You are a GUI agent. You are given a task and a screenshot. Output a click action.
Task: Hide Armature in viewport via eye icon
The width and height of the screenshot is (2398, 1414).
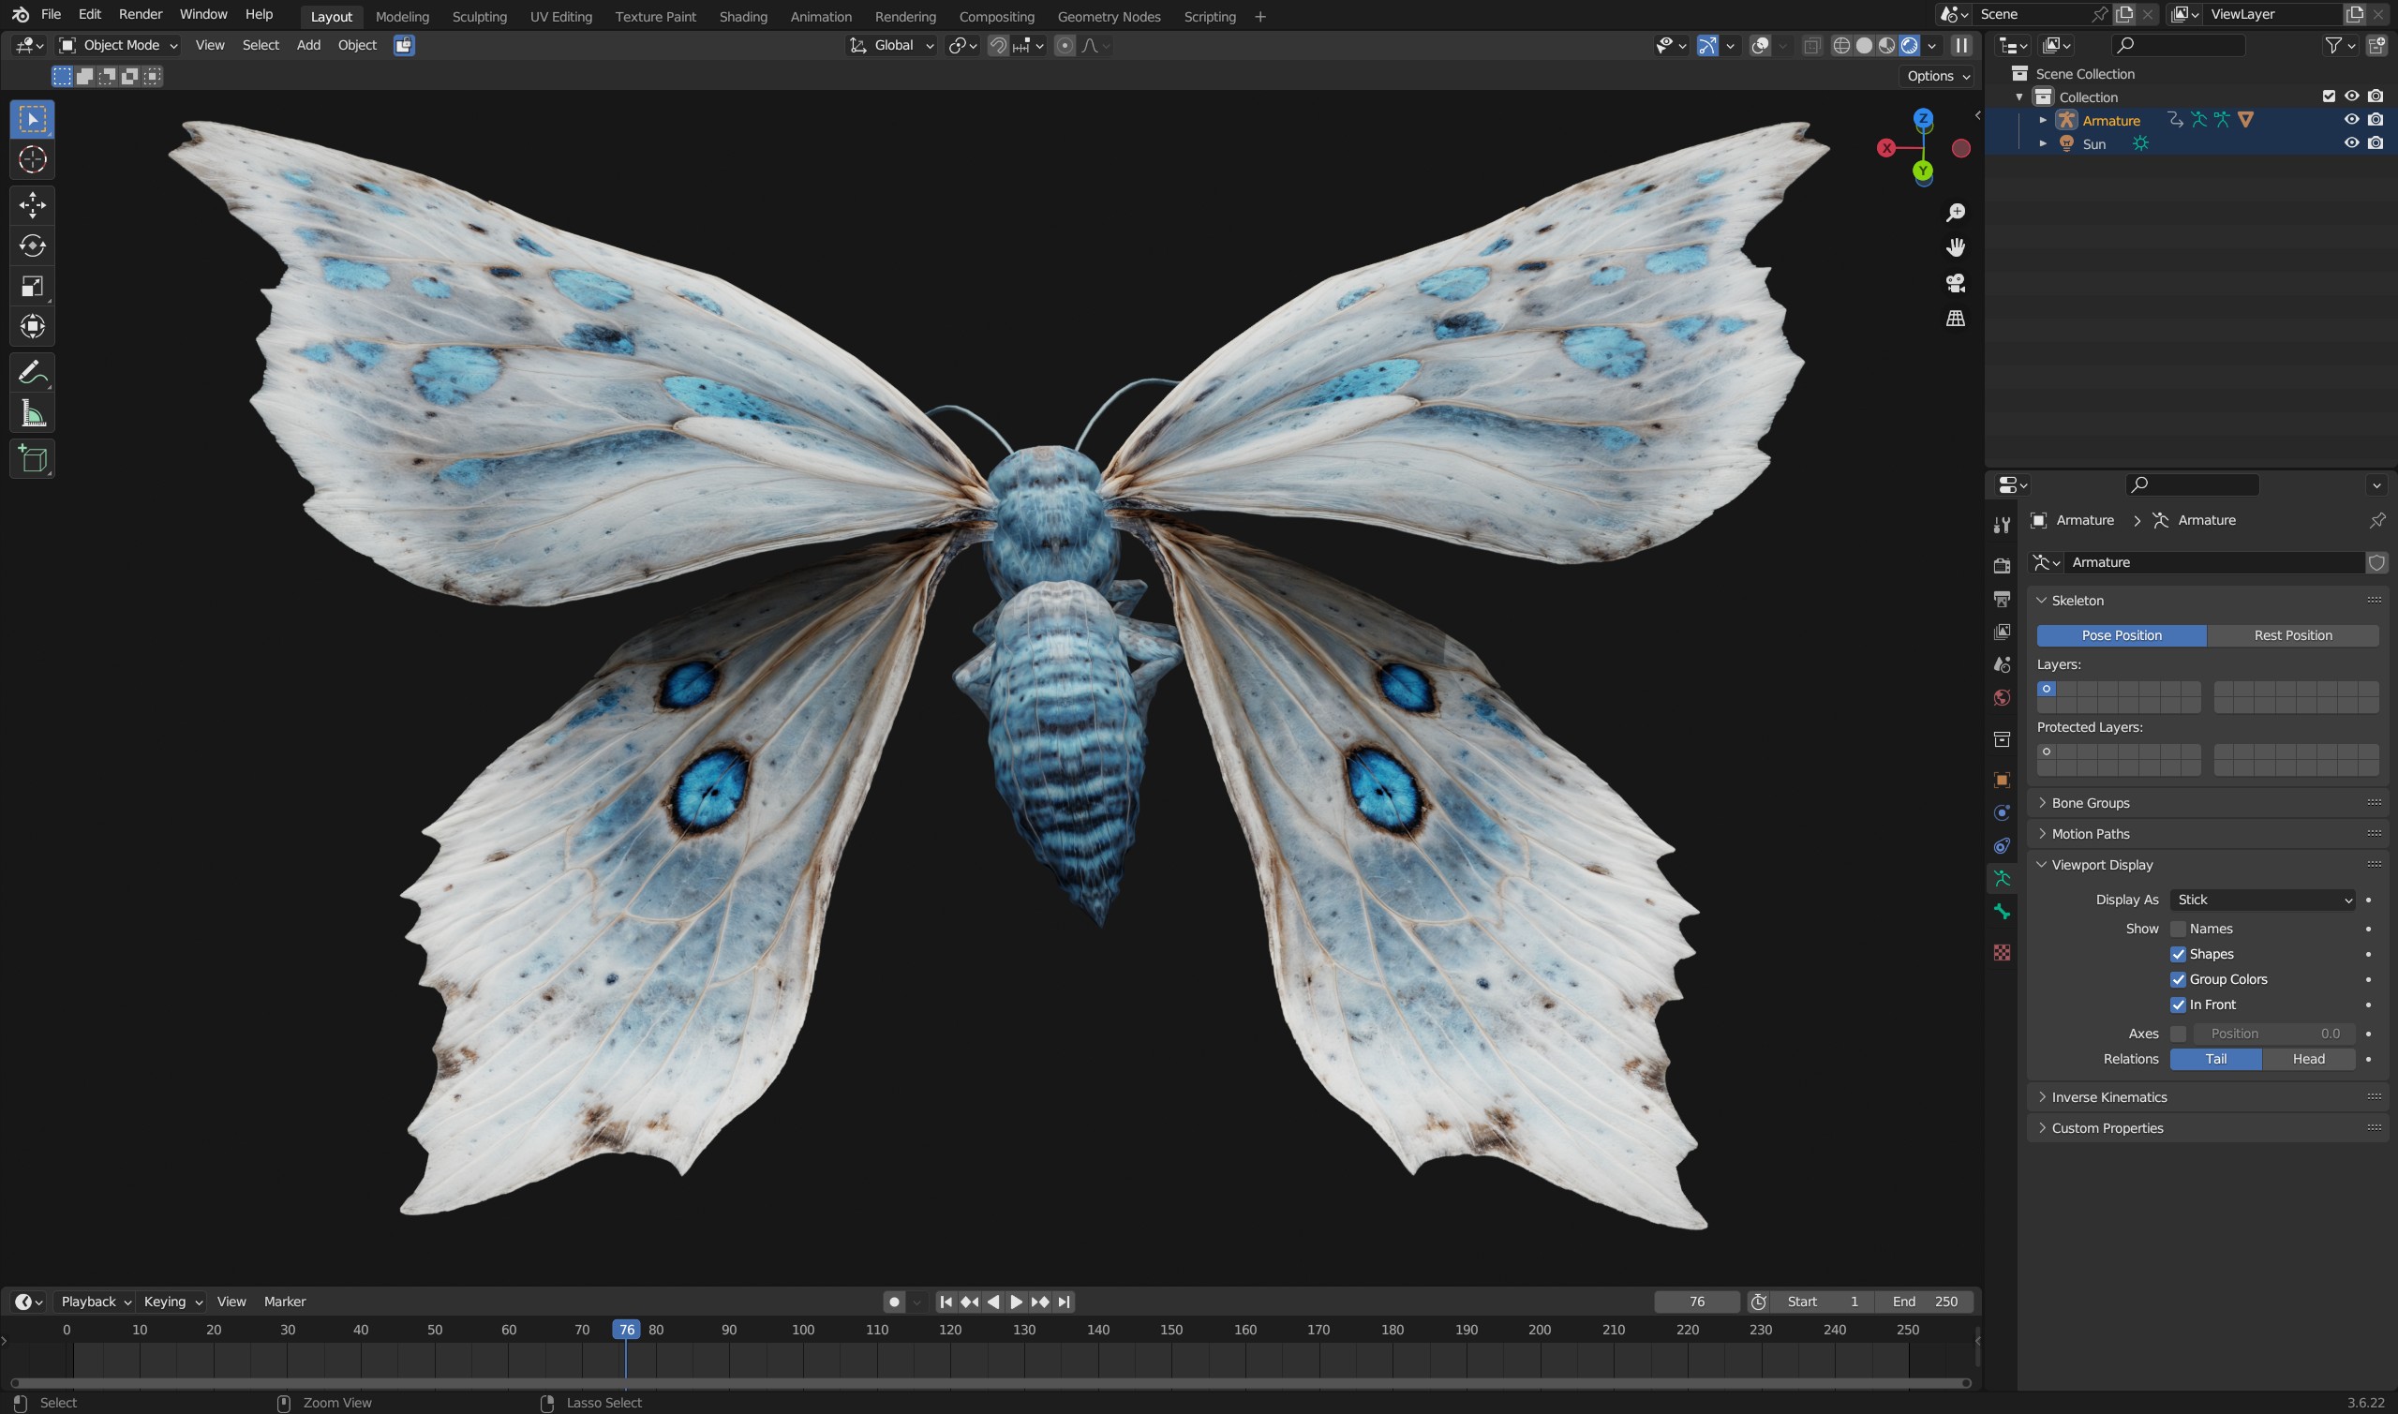click(2351, 120)
